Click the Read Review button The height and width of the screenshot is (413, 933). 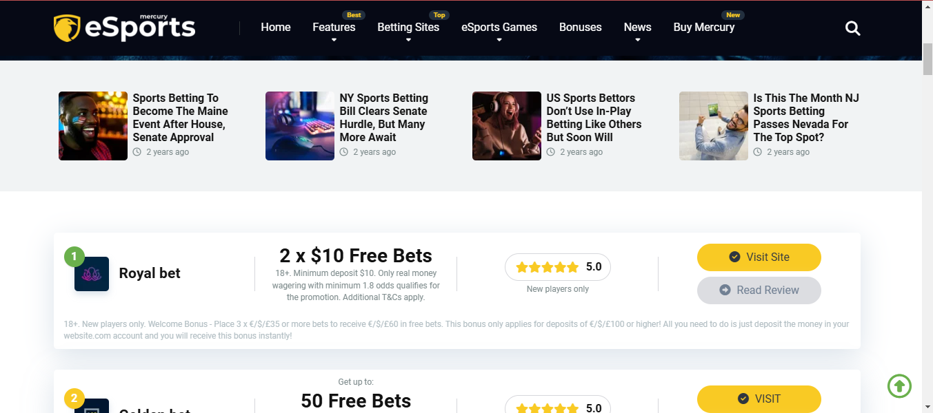click(x=759, y=290)
